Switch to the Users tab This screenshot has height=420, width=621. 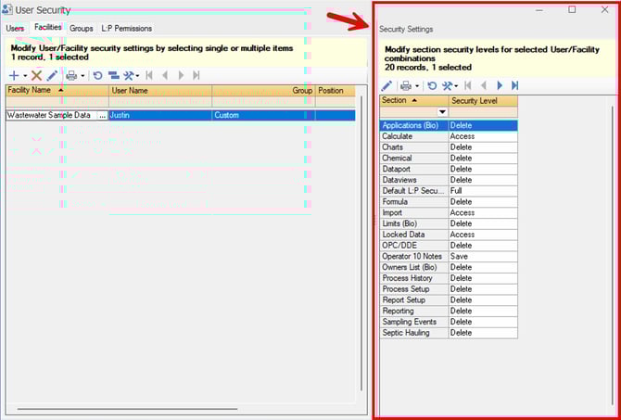[15, 28]
